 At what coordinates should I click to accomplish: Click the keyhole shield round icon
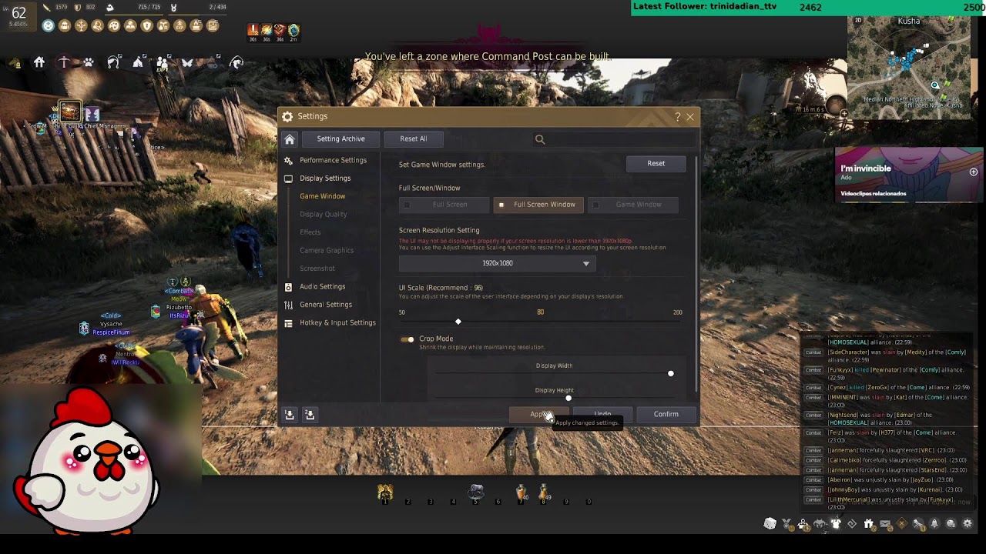click(x=147, y=25)
